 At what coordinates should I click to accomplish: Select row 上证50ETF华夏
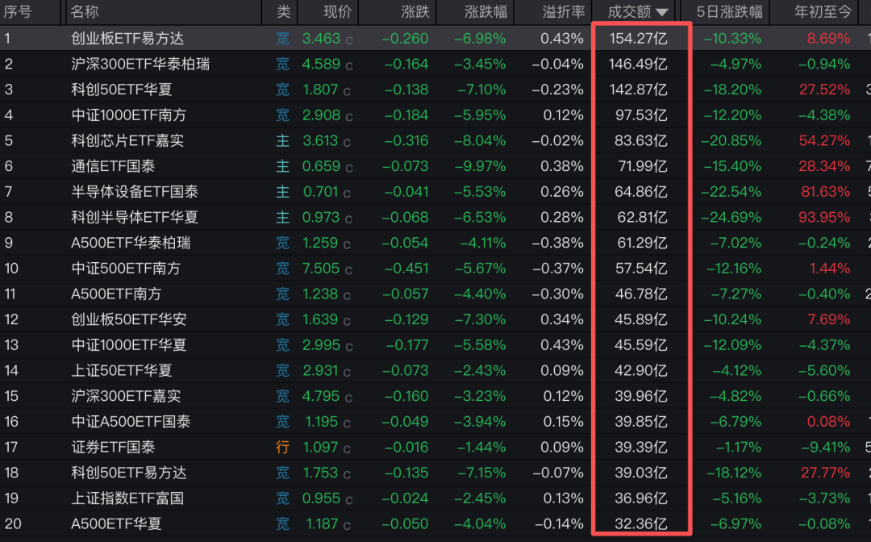(435, 370)
